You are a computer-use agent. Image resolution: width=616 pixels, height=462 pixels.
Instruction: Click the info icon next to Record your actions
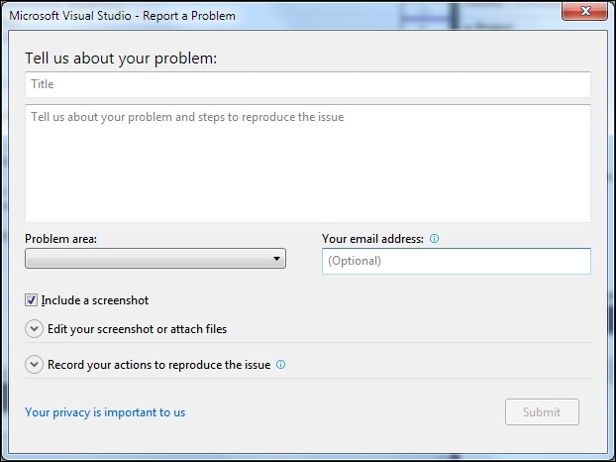pos(281,365)
